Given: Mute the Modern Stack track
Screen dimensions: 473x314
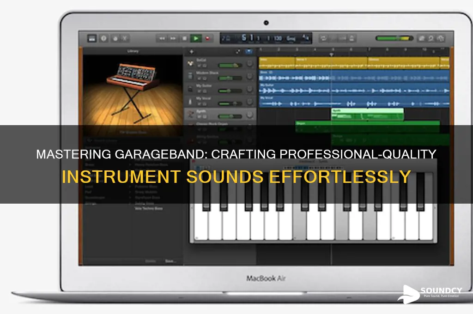Looking at the screenshot, I should pos(200,78).
